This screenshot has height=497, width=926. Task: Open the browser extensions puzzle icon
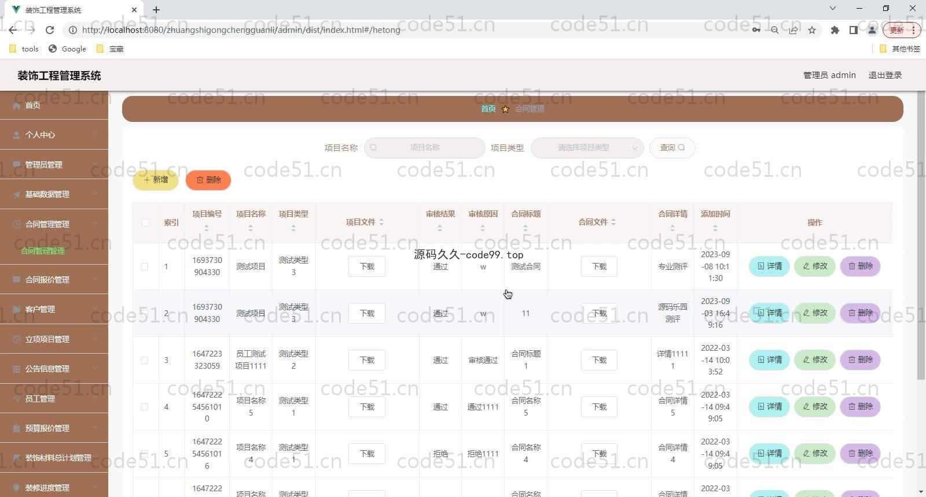tap(835, 30)
